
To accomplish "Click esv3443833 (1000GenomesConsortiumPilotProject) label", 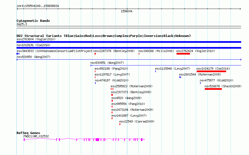I will click(x=55, y=51).
